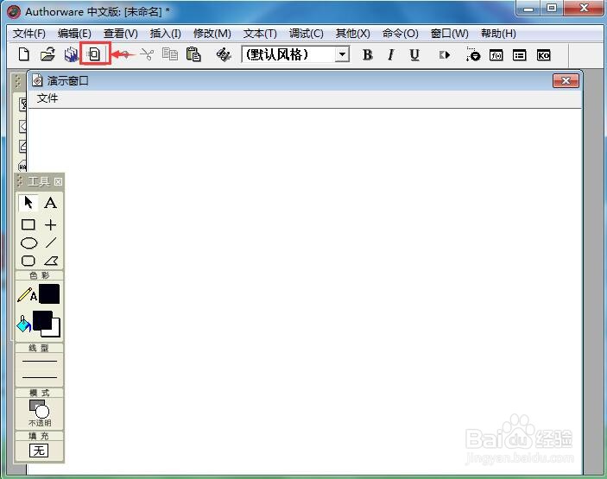The height and width of the screenshot is (479, 607).
Task: Open the foreground fill color swatch
Action: point(42,321)
